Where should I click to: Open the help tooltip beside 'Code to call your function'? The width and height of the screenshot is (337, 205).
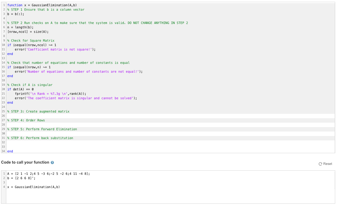52,162
